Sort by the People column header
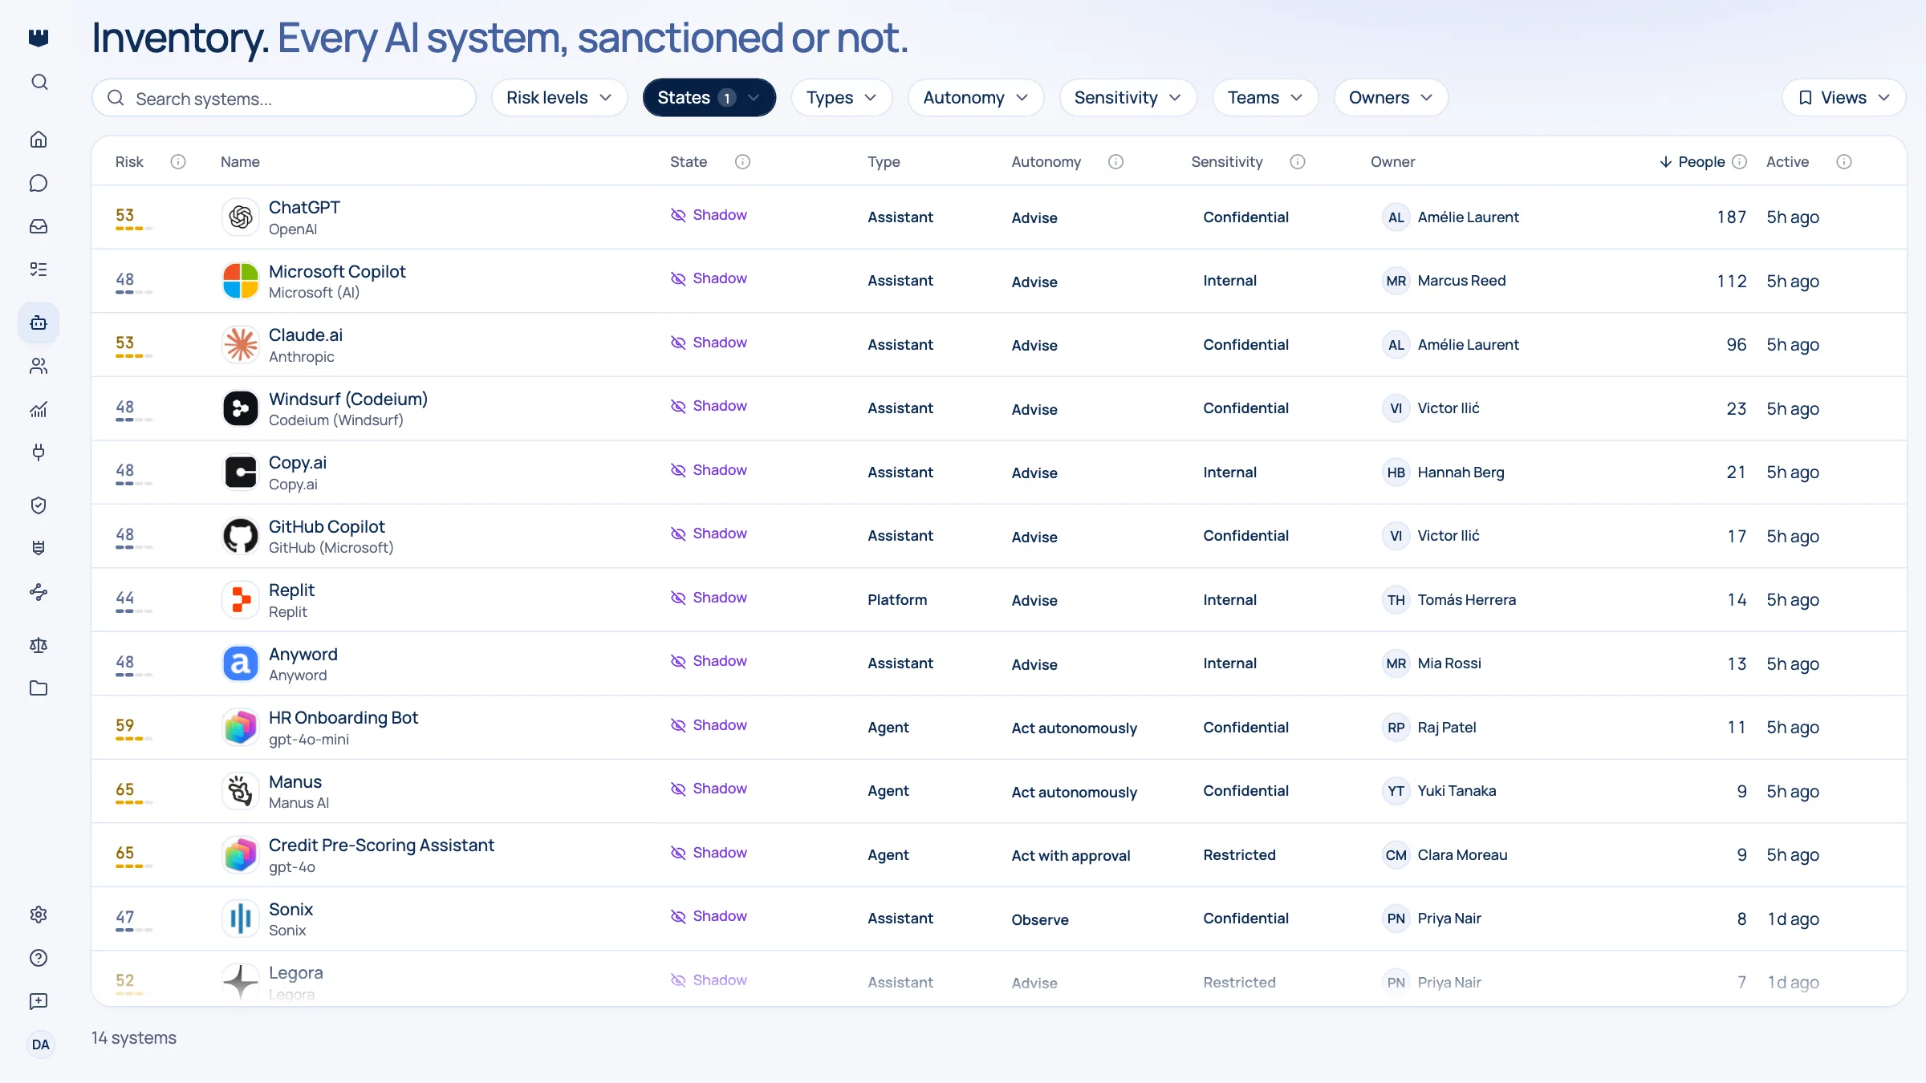Screen dimensions: 1926x1083 pos(1692,162)
